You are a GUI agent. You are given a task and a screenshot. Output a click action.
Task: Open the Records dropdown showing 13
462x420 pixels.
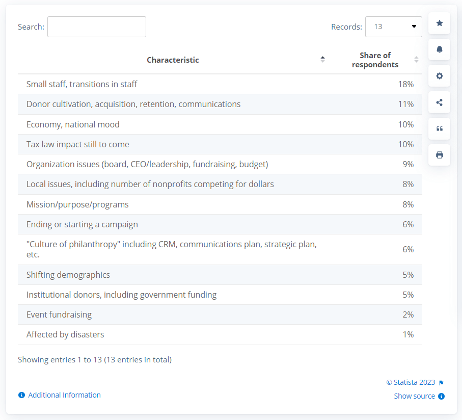click(393, 27)
